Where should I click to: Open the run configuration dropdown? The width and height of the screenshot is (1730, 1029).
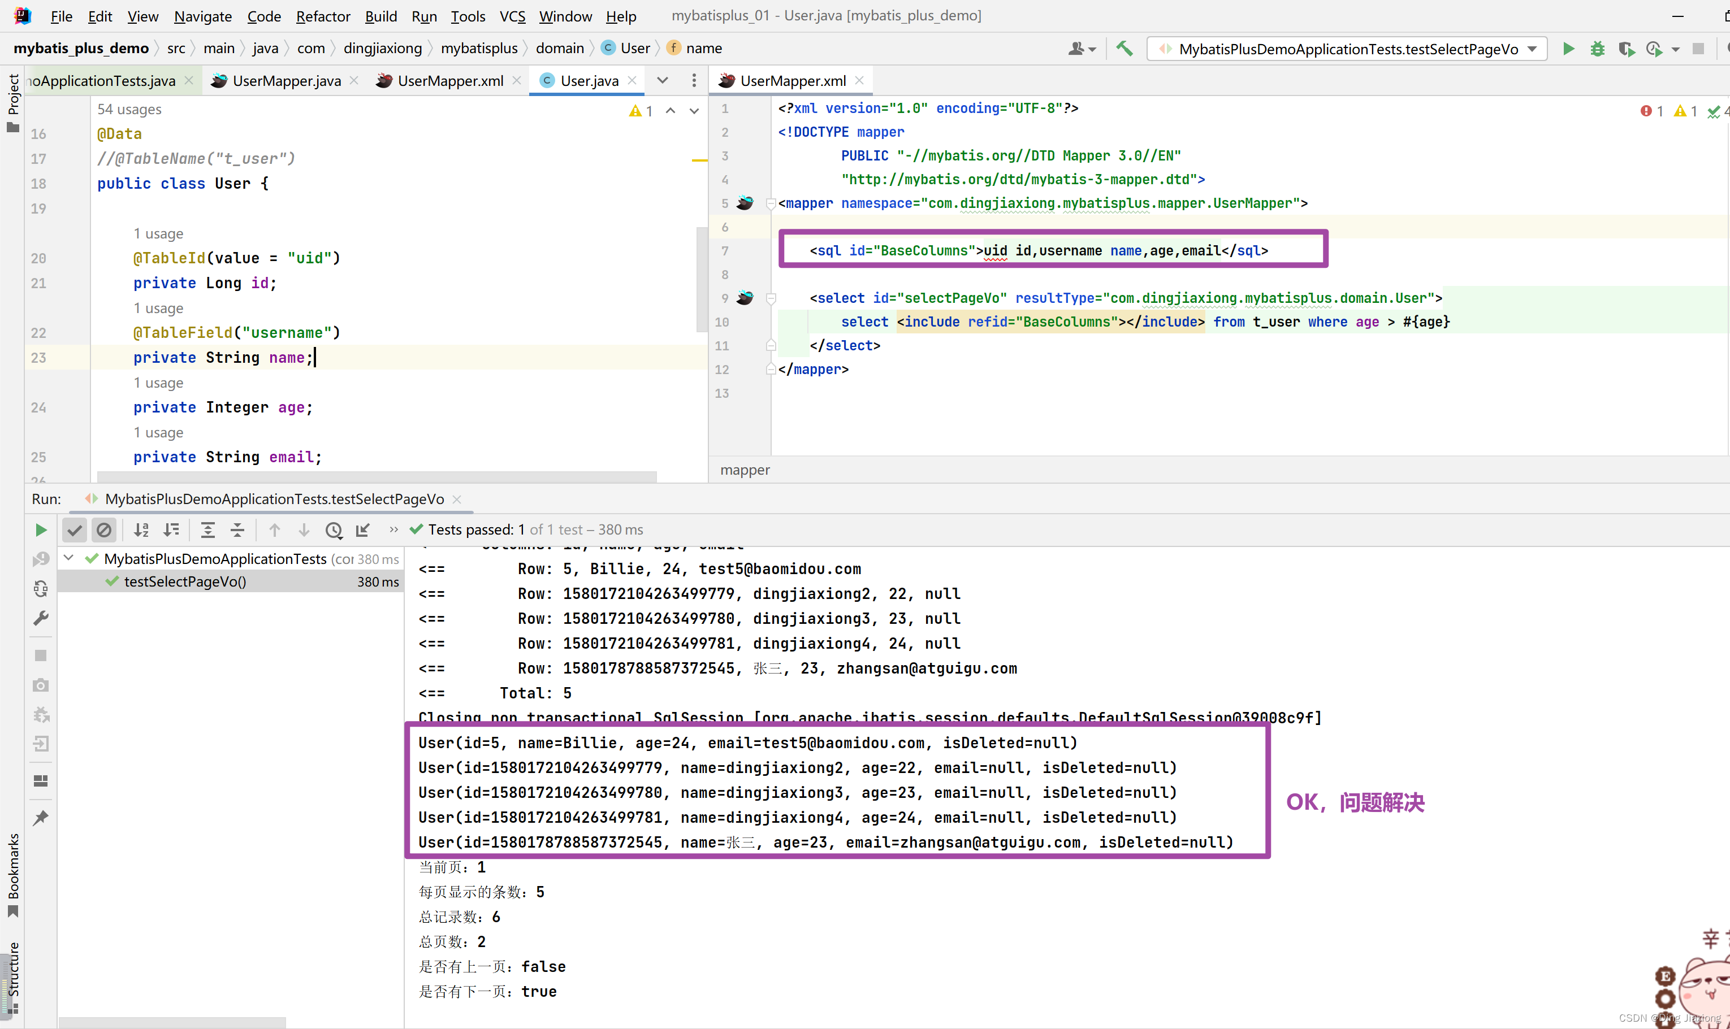pos(1532,49)
